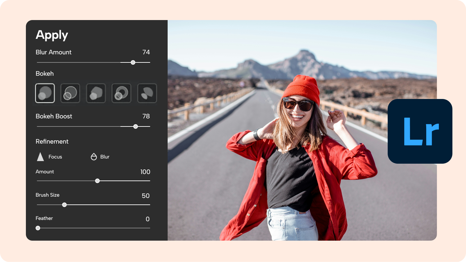Choose the 5-blade bokeh shape
Image resolution: width=466 pixels, height=262 pixels.
coord(96,93)
